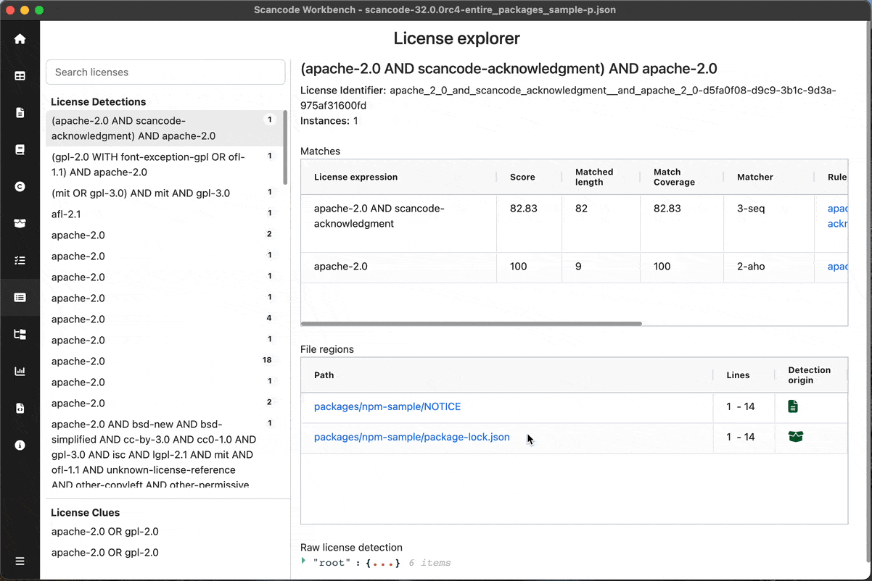Click the "License Clues" section heading
This screenshot has width=872, height=581.
(85, 513)
